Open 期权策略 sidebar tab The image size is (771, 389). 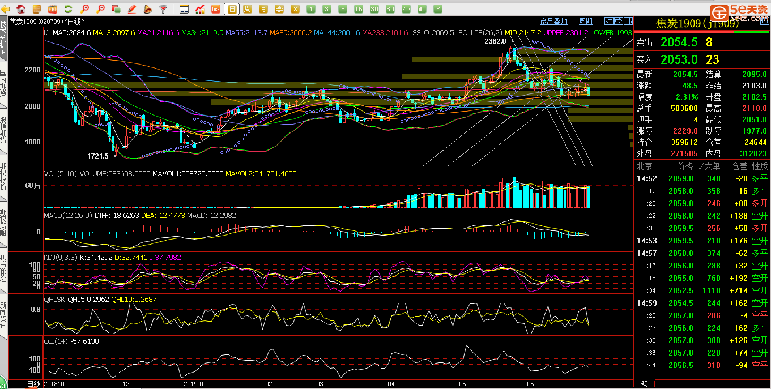tap(3, 225)
